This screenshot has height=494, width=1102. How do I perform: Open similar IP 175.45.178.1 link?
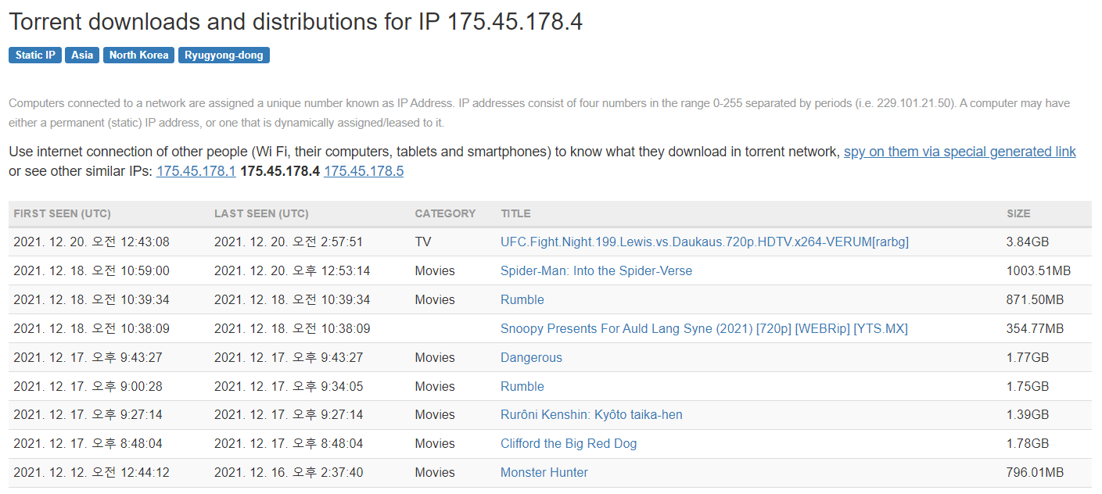196,171
